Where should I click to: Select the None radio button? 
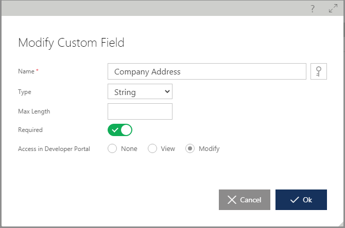point(113,148)
